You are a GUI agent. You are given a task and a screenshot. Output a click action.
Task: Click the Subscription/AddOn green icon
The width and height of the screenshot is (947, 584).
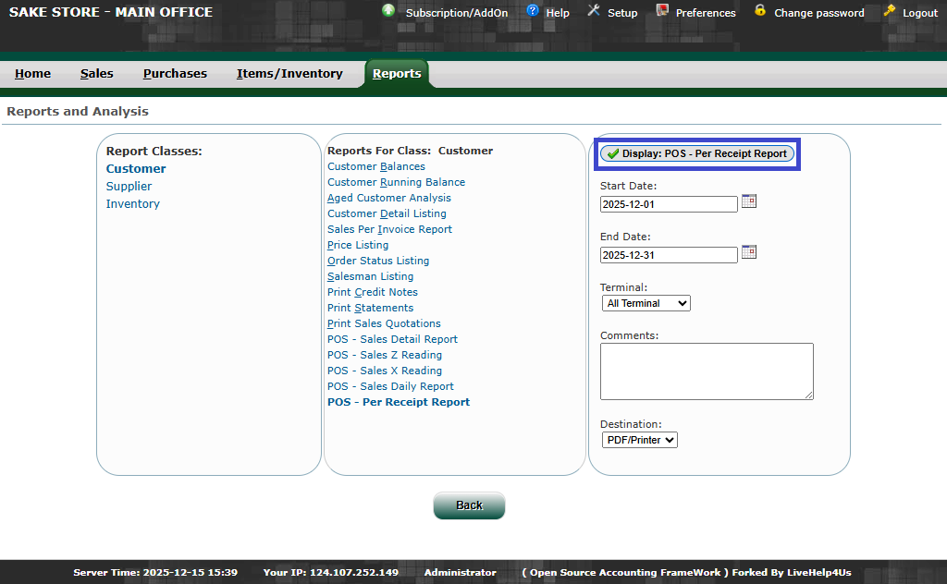tap(388, 11)
